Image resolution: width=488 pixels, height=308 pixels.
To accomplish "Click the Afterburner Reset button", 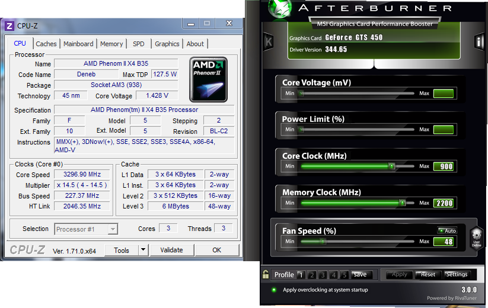I will tap(428, 274).
